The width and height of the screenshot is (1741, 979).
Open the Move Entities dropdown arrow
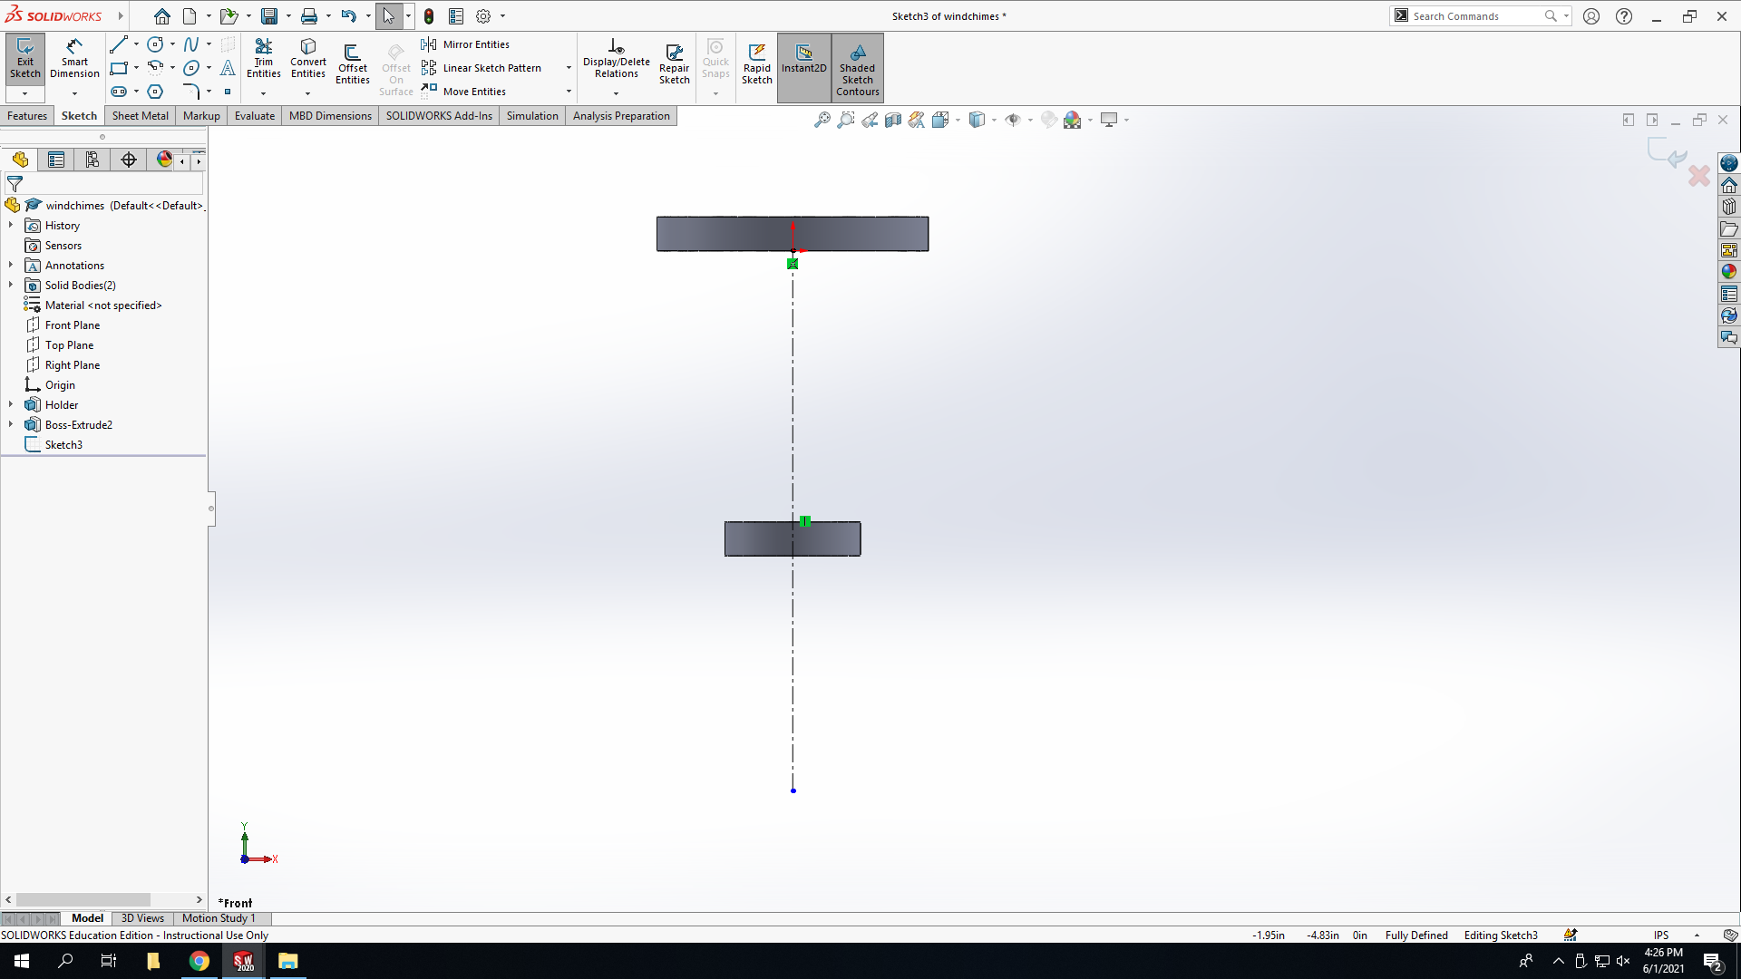pyautogui.click(x=569, y=92)
